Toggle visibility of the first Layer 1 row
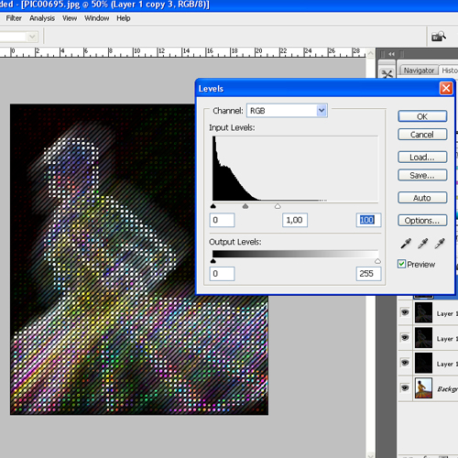The width and height of the screenshot is (458, 458). [405, 312]
